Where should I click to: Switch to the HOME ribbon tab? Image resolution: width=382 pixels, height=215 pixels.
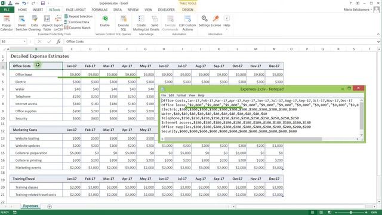click(22, 10)
